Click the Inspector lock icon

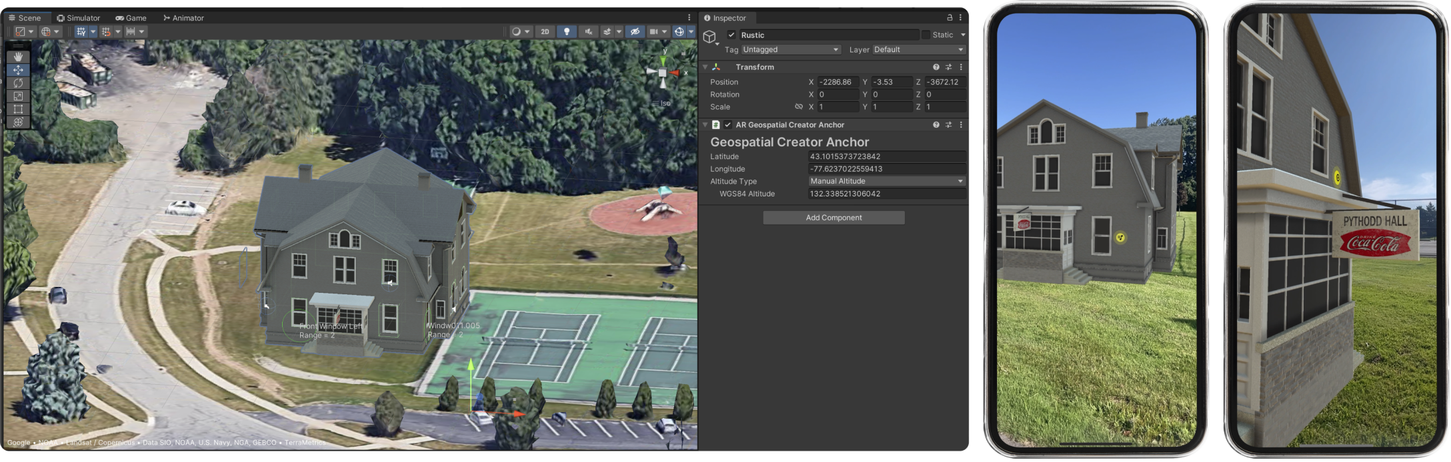click(x=950, y=17)
